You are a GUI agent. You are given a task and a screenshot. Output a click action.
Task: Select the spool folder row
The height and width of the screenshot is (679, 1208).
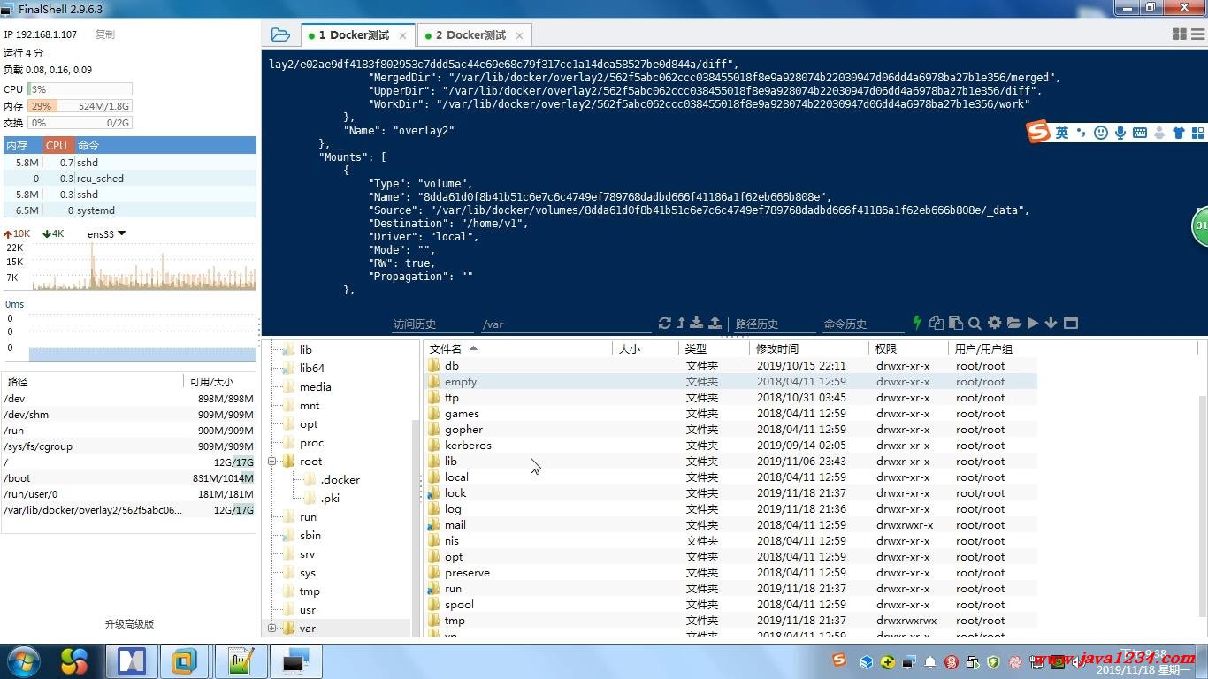coord(730,605)
